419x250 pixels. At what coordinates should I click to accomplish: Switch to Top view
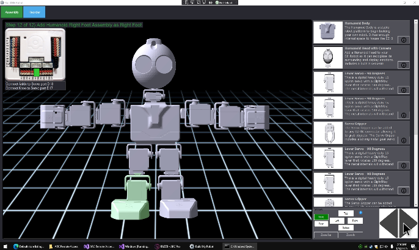pos(346,213)
